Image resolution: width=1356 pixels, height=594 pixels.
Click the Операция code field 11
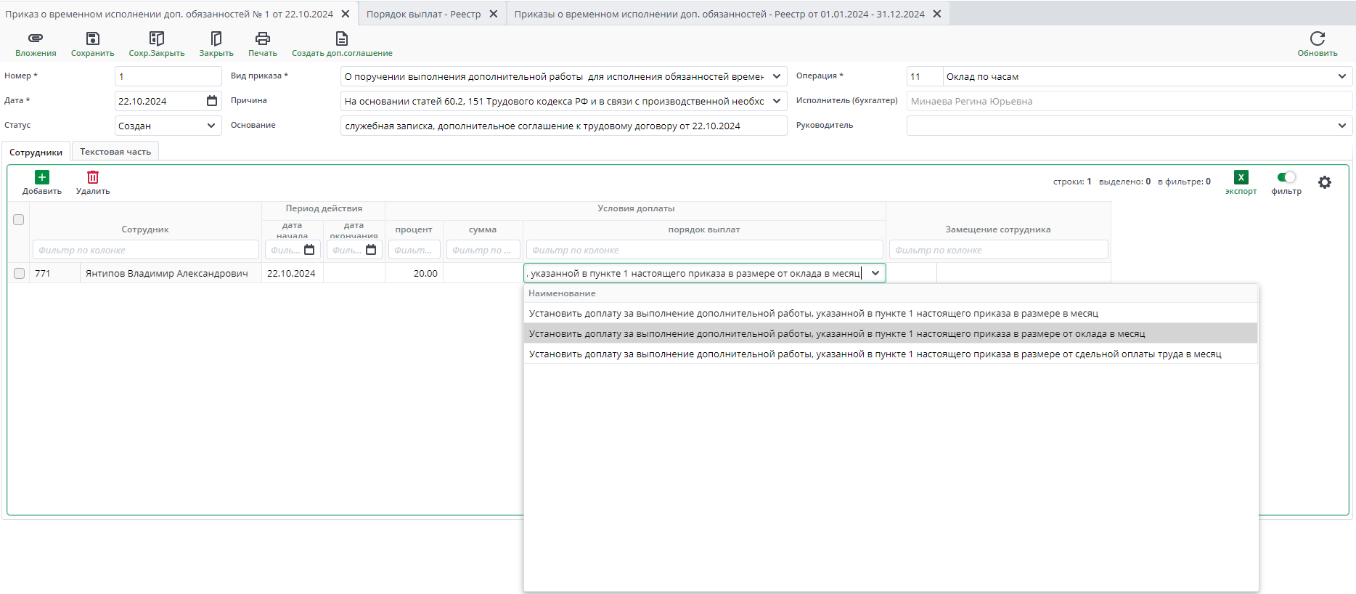pos(925,76)
